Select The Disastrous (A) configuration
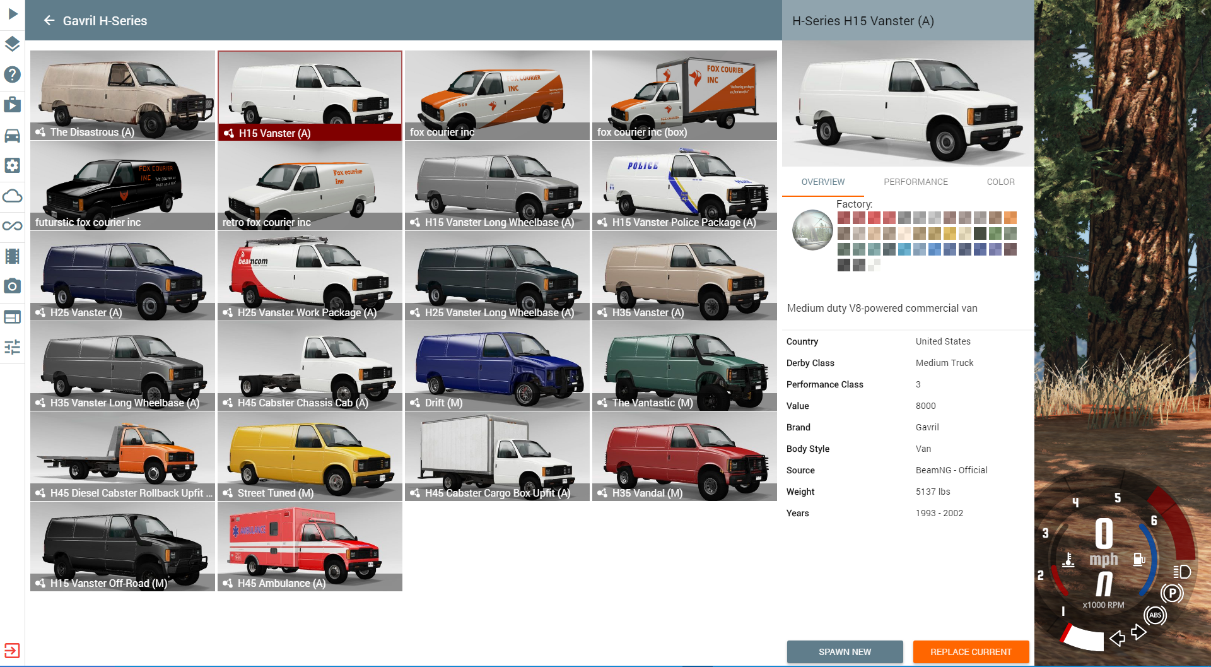The image size is (1211, 667). 122,95
